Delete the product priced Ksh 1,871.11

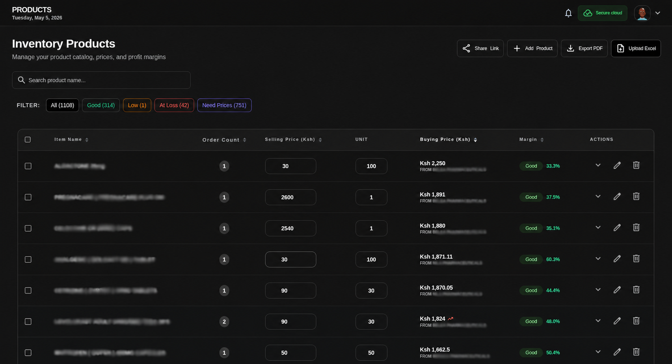coord(636,259)
